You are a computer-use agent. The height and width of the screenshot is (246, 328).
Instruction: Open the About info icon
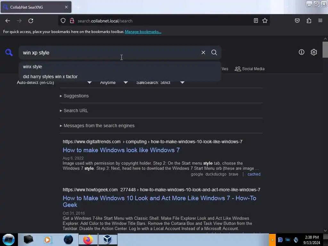coord(301,52)
